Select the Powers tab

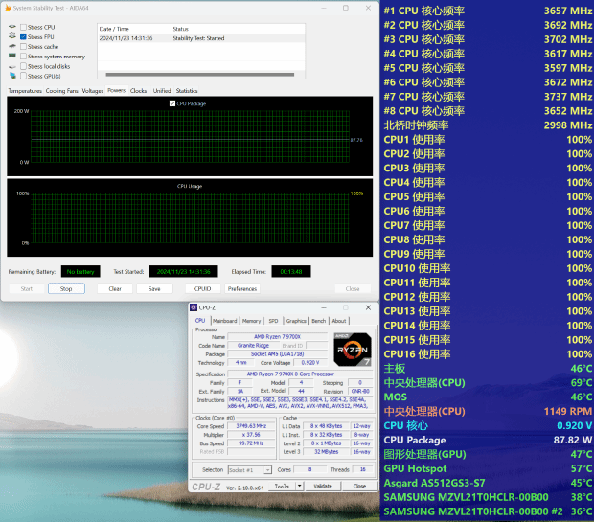[x=116, y=91]
